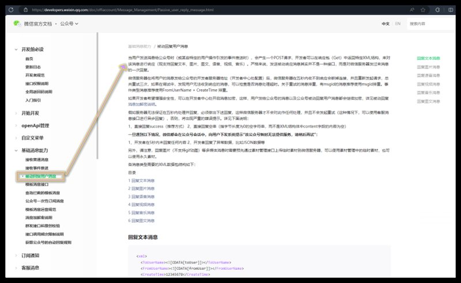Select 消息加解密说明 in the sidebar
Screen dimensions: 461x283
pyautogui.click(x=39, y=217)
